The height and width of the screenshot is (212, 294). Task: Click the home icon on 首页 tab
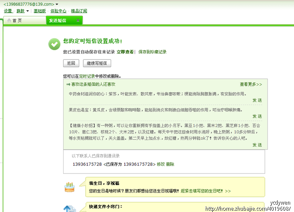coord(9,20)
